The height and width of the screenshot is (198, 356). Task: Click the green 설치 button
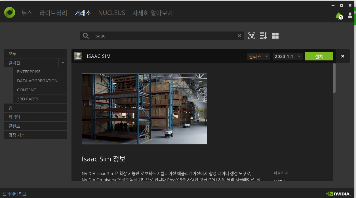coord(319,56)
